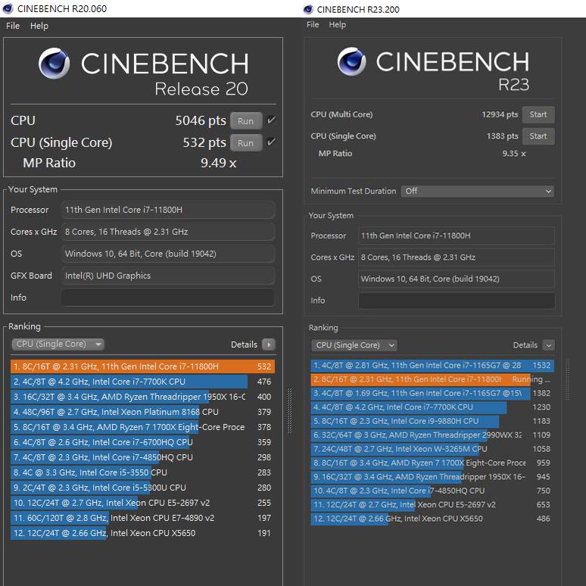Click R20 MP Ratio value 9.49 x
The height and width of the screenshot is (586, 586).
tap(219, 163)
